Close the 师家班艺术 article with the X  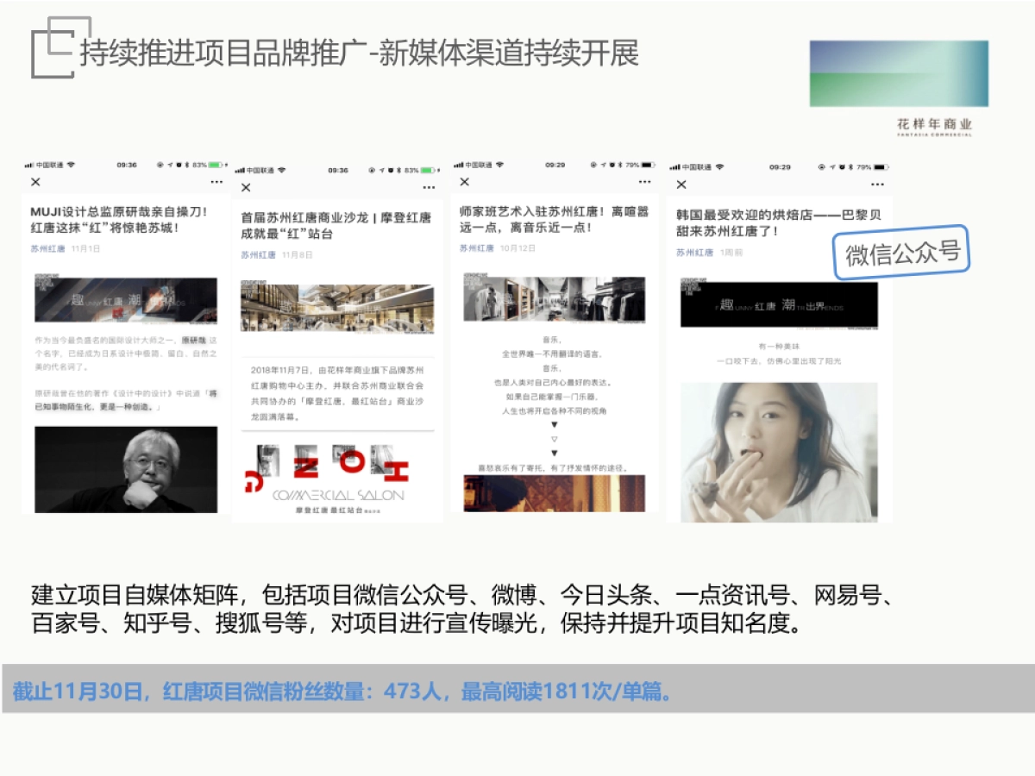point(463,182)
